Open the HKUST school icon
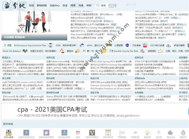The width and height of the screenshot is (189, 139). tap(183, 133)
